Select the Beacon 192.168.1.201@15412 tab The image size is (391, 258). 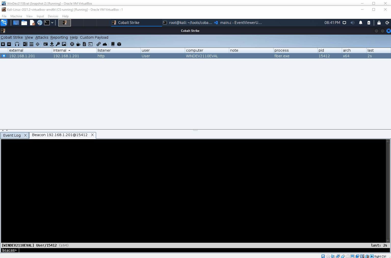tap(60, 135)
